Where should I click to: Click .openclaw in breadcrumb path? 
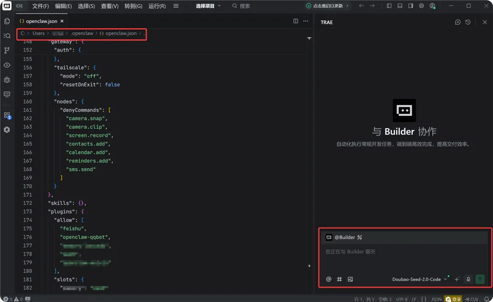(82, 33)
